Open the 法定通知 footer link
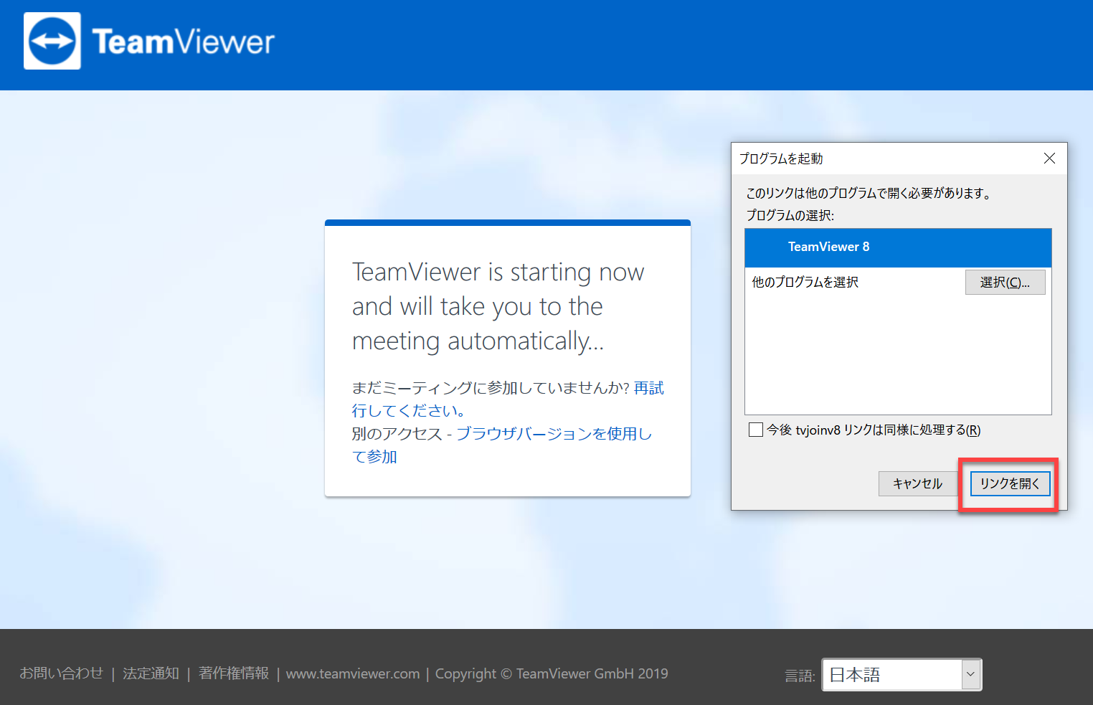1093x705 pixels. click(151, 673)
